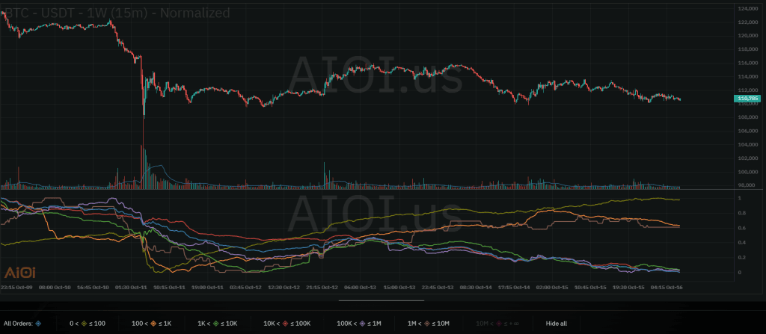Click the 23:15 Oct-09 time axis label
Viewport: 766px width, 334px height.
15,287
